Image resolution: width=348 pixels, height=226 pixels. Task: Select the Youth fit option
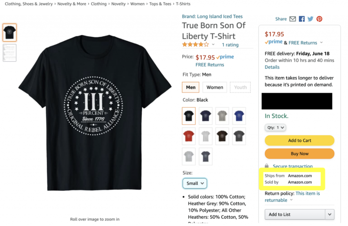pyautogui.click(x=240, y=87)
